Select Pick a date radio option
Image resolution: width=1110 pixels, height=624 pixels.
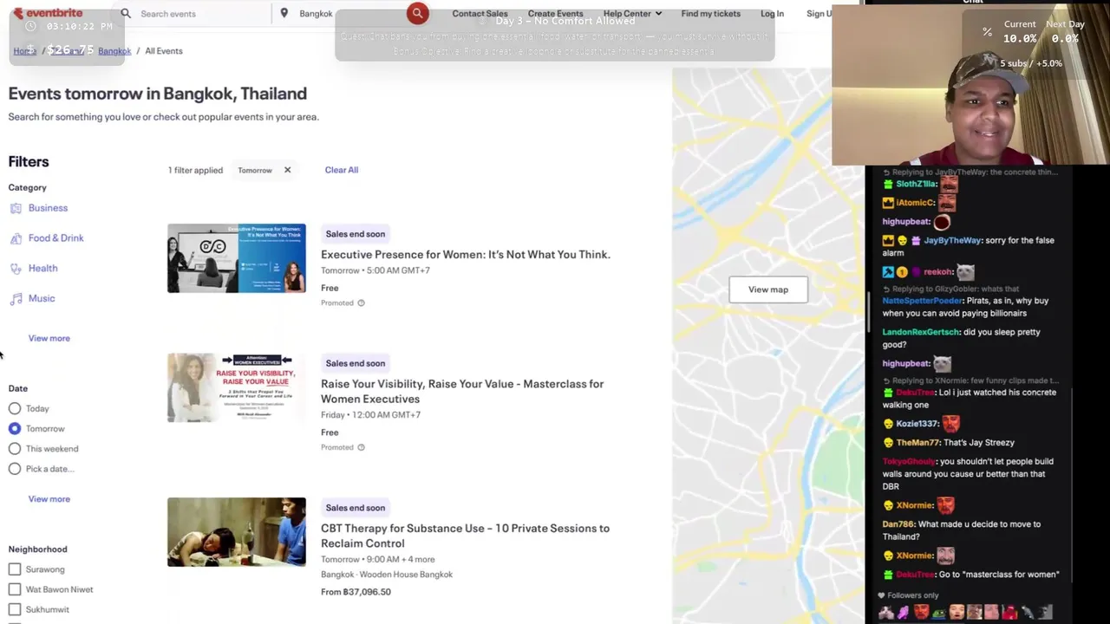coord(15,469)
